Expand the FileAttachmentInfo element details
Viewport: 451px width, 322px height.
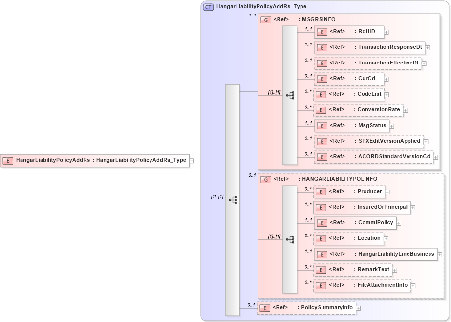pyautogui.click(x=413, y=285)
